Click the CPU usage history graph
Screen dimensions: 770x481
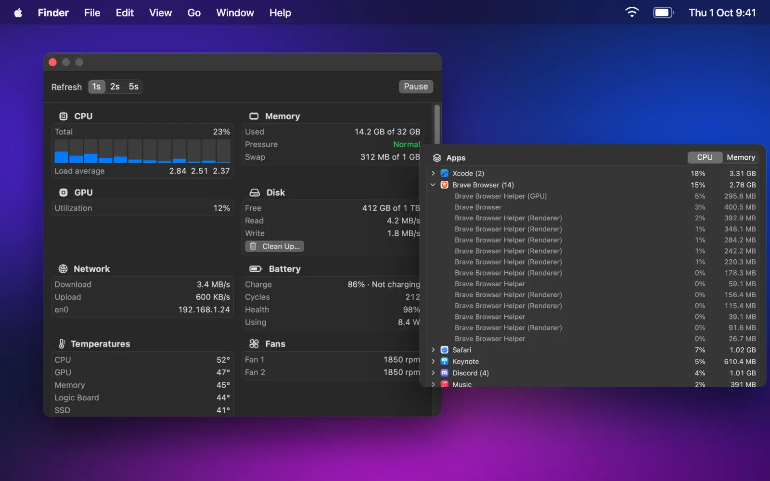[x=142, y=151]
